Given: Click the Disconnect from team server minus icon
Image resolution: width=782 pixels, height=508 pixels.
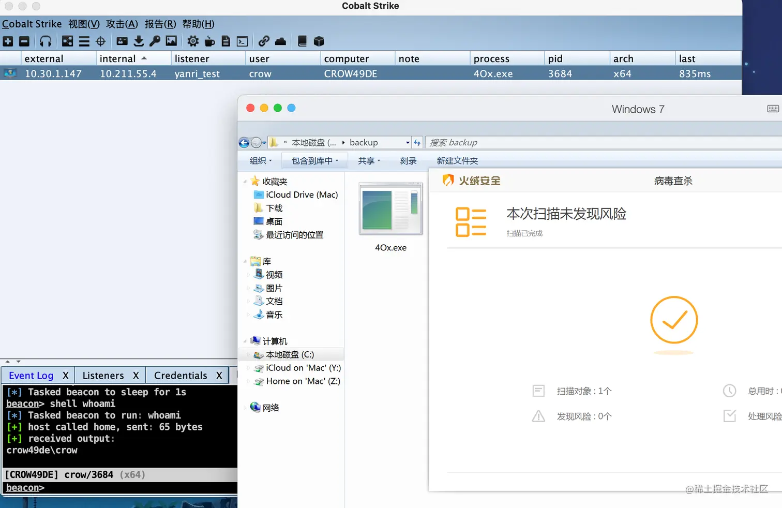Looking at the screenshot, I should (x=24, y=41).
